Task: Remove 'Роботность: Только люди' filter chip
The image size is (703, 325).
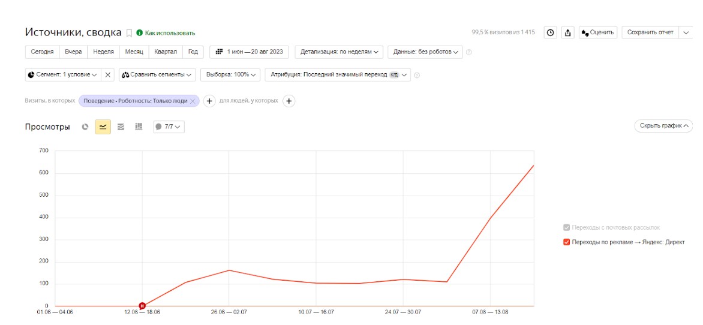Action: (193, 101)
